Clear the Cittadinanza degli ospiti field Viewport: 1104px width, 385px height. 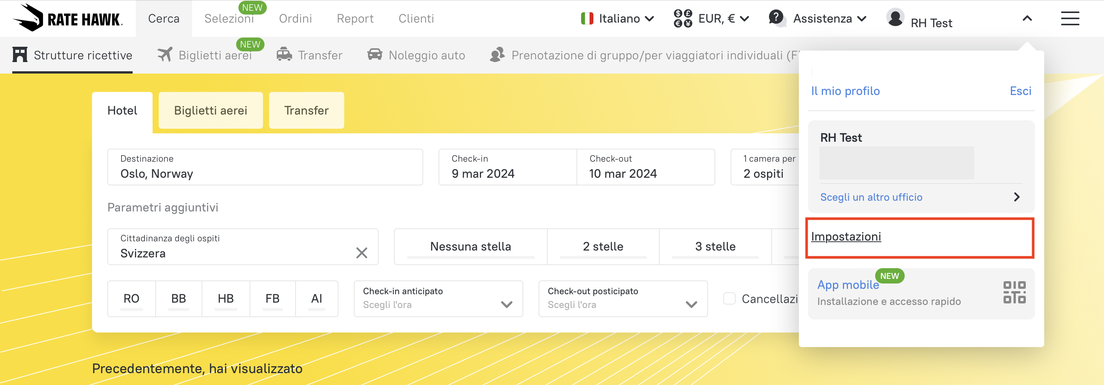tap(362, 253)
